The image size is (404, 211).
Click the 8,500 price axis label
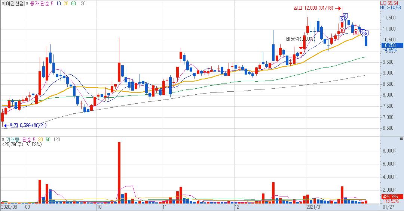[388, 84]
